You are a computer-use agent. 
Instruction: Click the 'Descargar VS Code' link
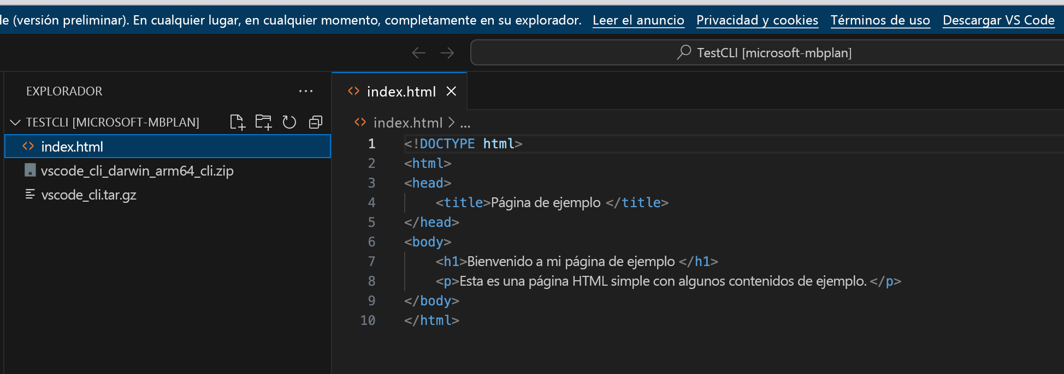tap(998, 20)
